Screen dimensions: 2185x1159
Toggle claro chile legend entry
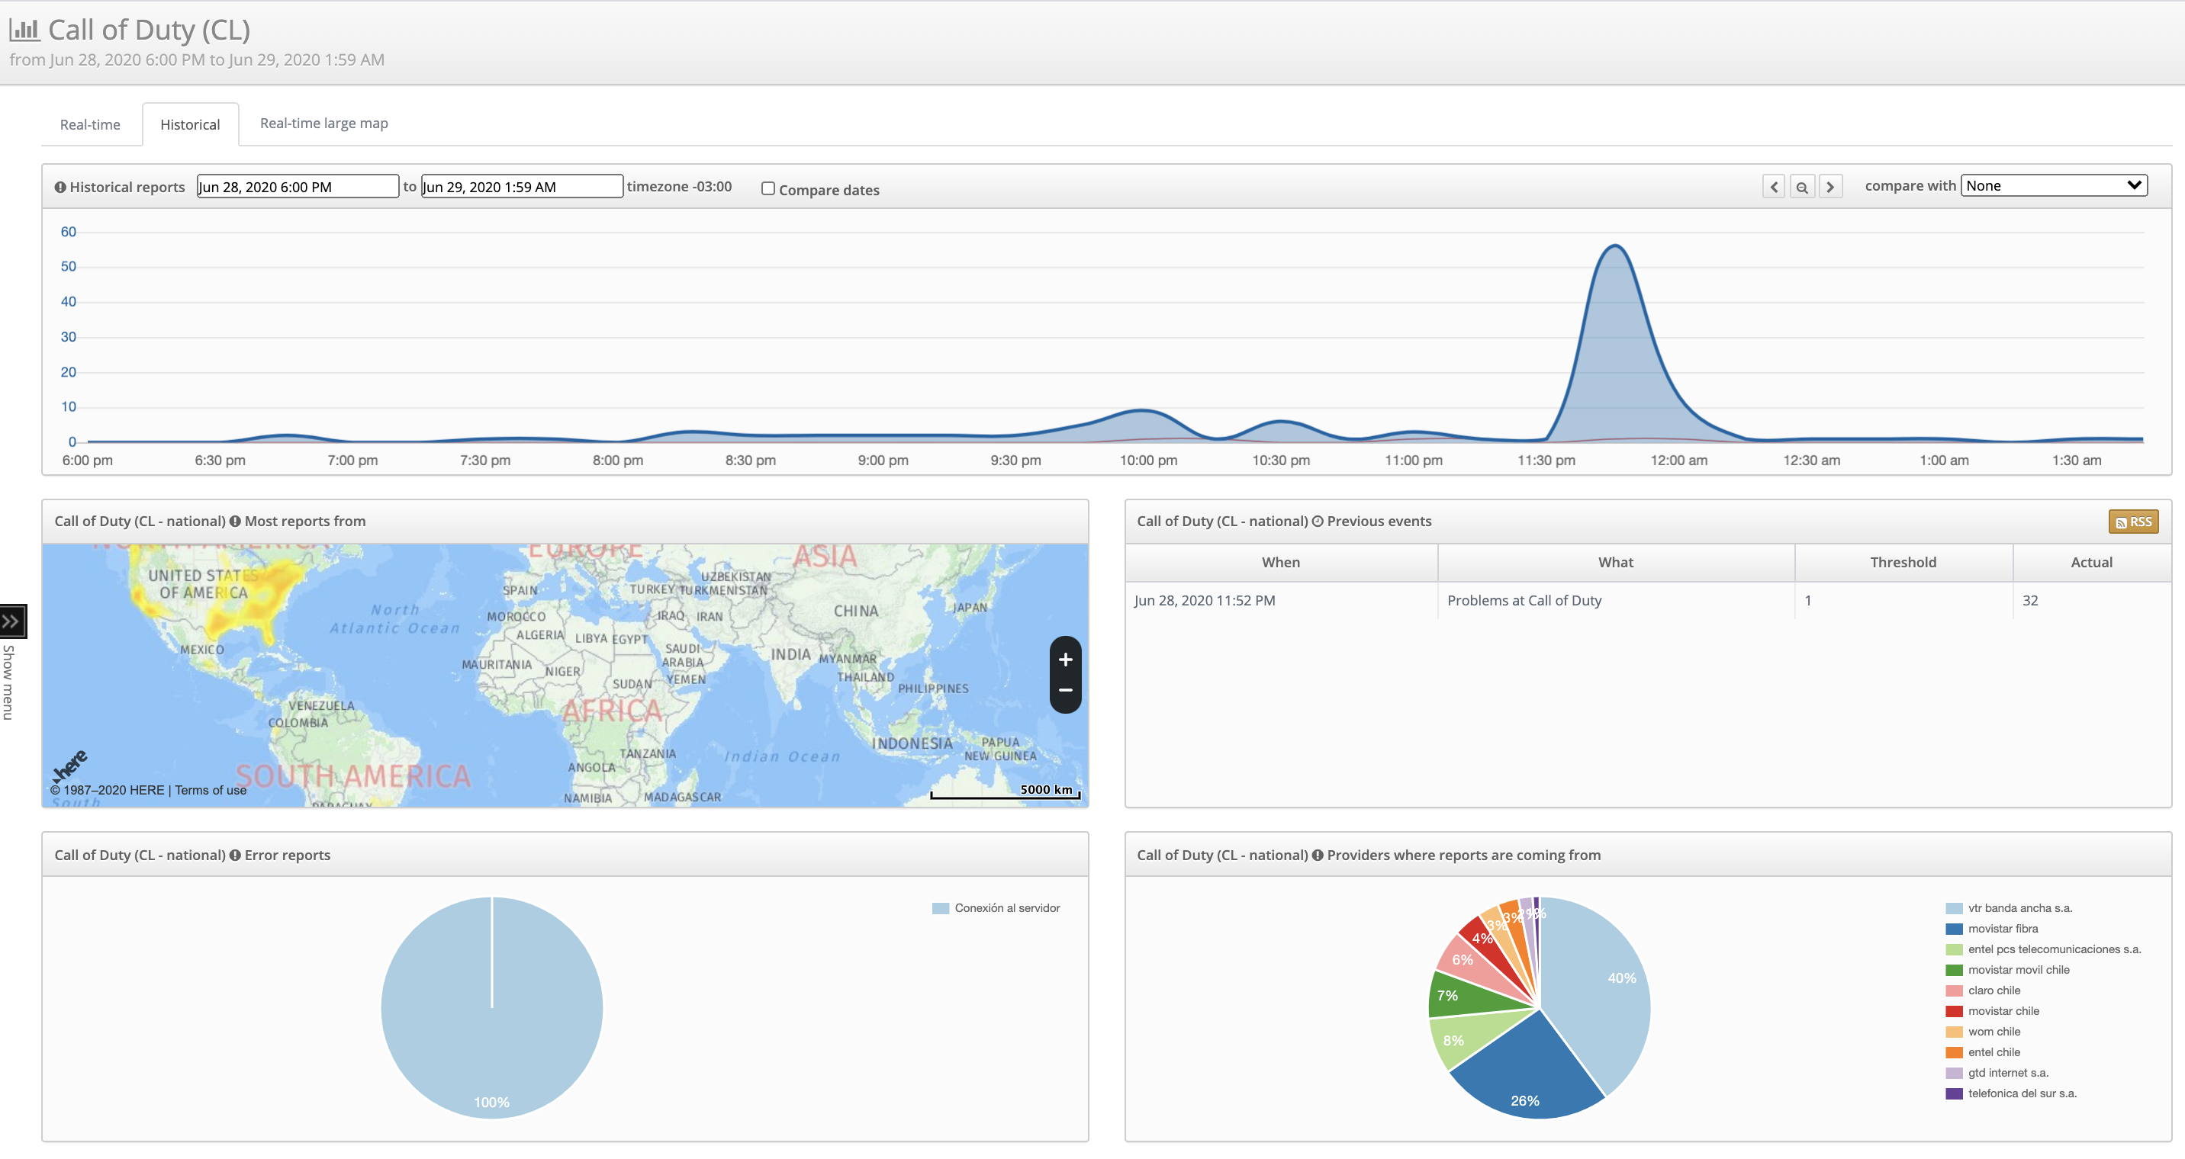coord(1983,990)
